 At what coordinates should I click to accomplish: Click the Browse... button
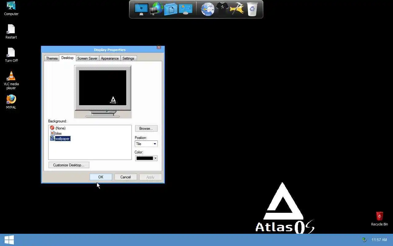tap(146, 129)
